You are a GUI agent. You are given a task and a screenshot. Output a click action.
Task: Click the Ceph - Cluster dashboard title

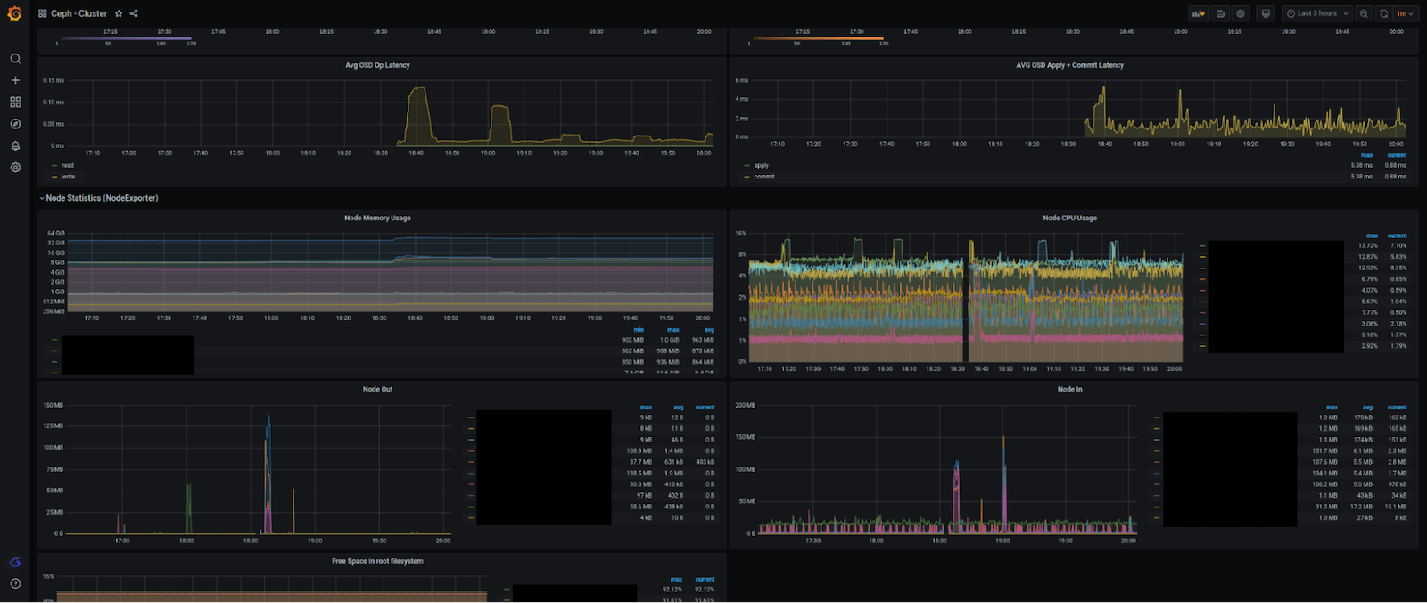[x=78, y=13]
